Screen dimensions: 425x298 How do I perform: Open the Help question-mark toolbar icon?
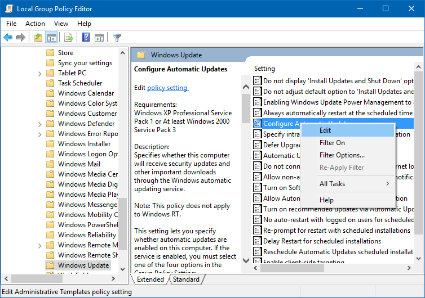(x=86, y=37)
